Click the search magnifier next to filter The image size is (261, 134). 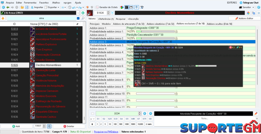83,18
